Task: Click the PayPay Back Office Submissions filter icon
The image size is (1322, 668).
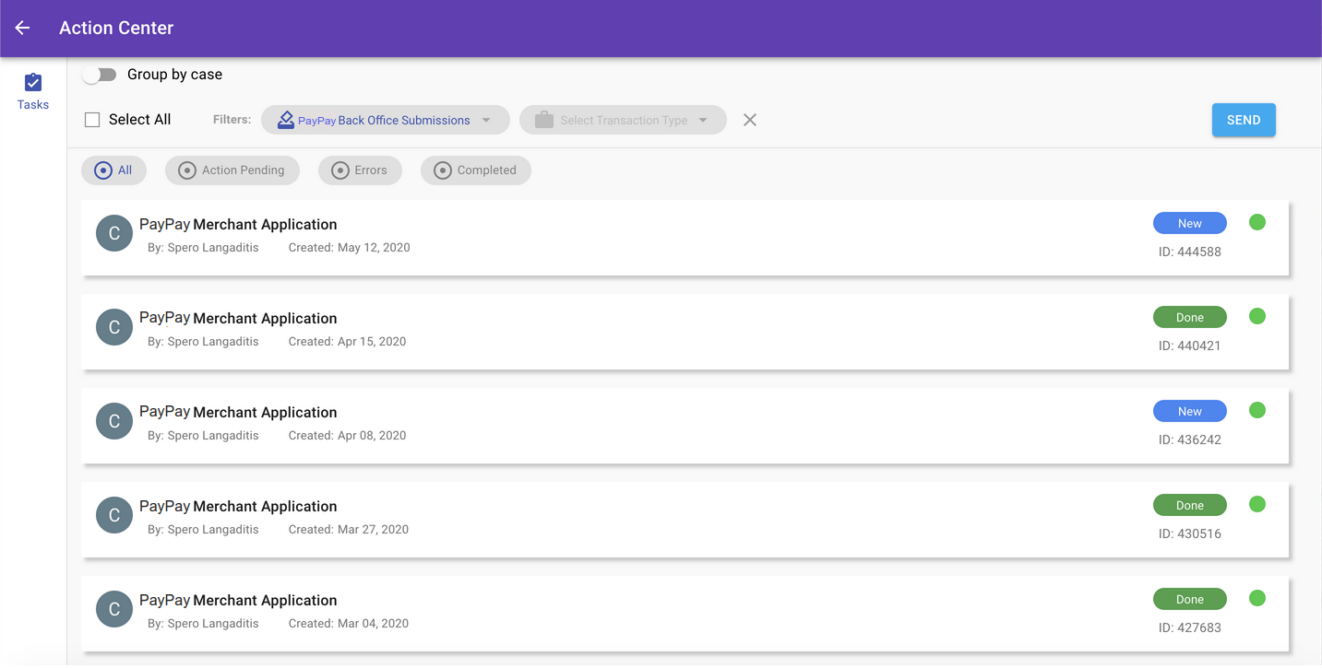Action: [286, 120]
